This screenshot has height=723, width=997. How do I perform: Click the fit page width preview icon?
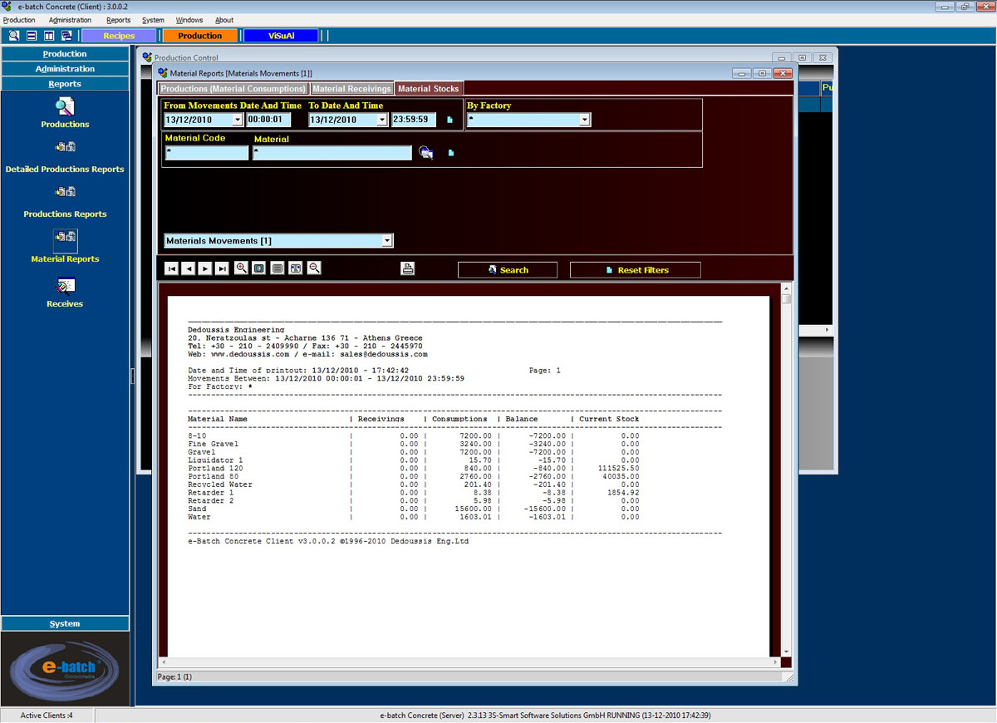[x=277, y=268]
